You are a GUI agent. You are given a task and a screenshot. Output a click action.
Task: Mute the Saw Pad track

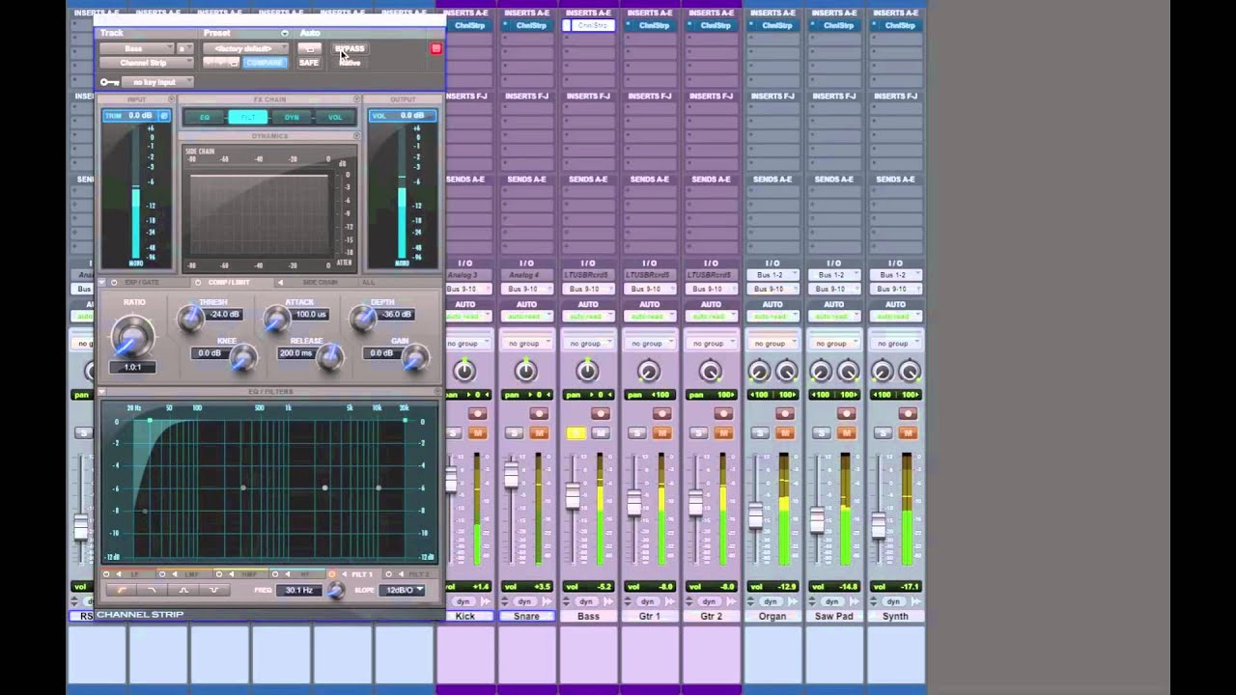pyautogui.click(x=847, y=433)
